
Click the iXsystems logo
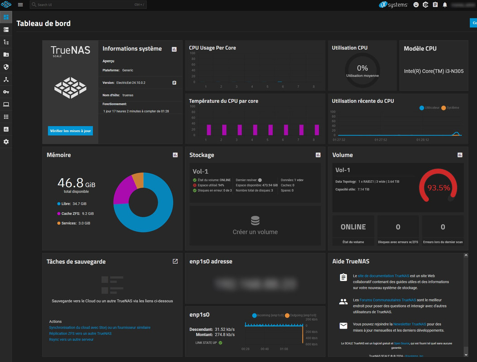coord(393,5)
